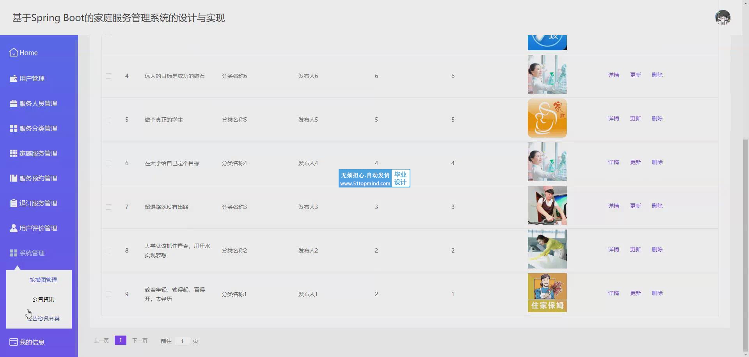Click the 前往 page number input
The image size is (749, 357).
click(182, 341)
